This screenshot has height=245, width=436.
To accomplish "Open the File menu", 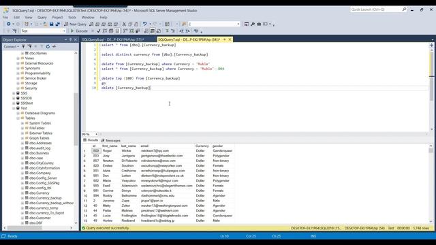I will click(x=5, y=17).
